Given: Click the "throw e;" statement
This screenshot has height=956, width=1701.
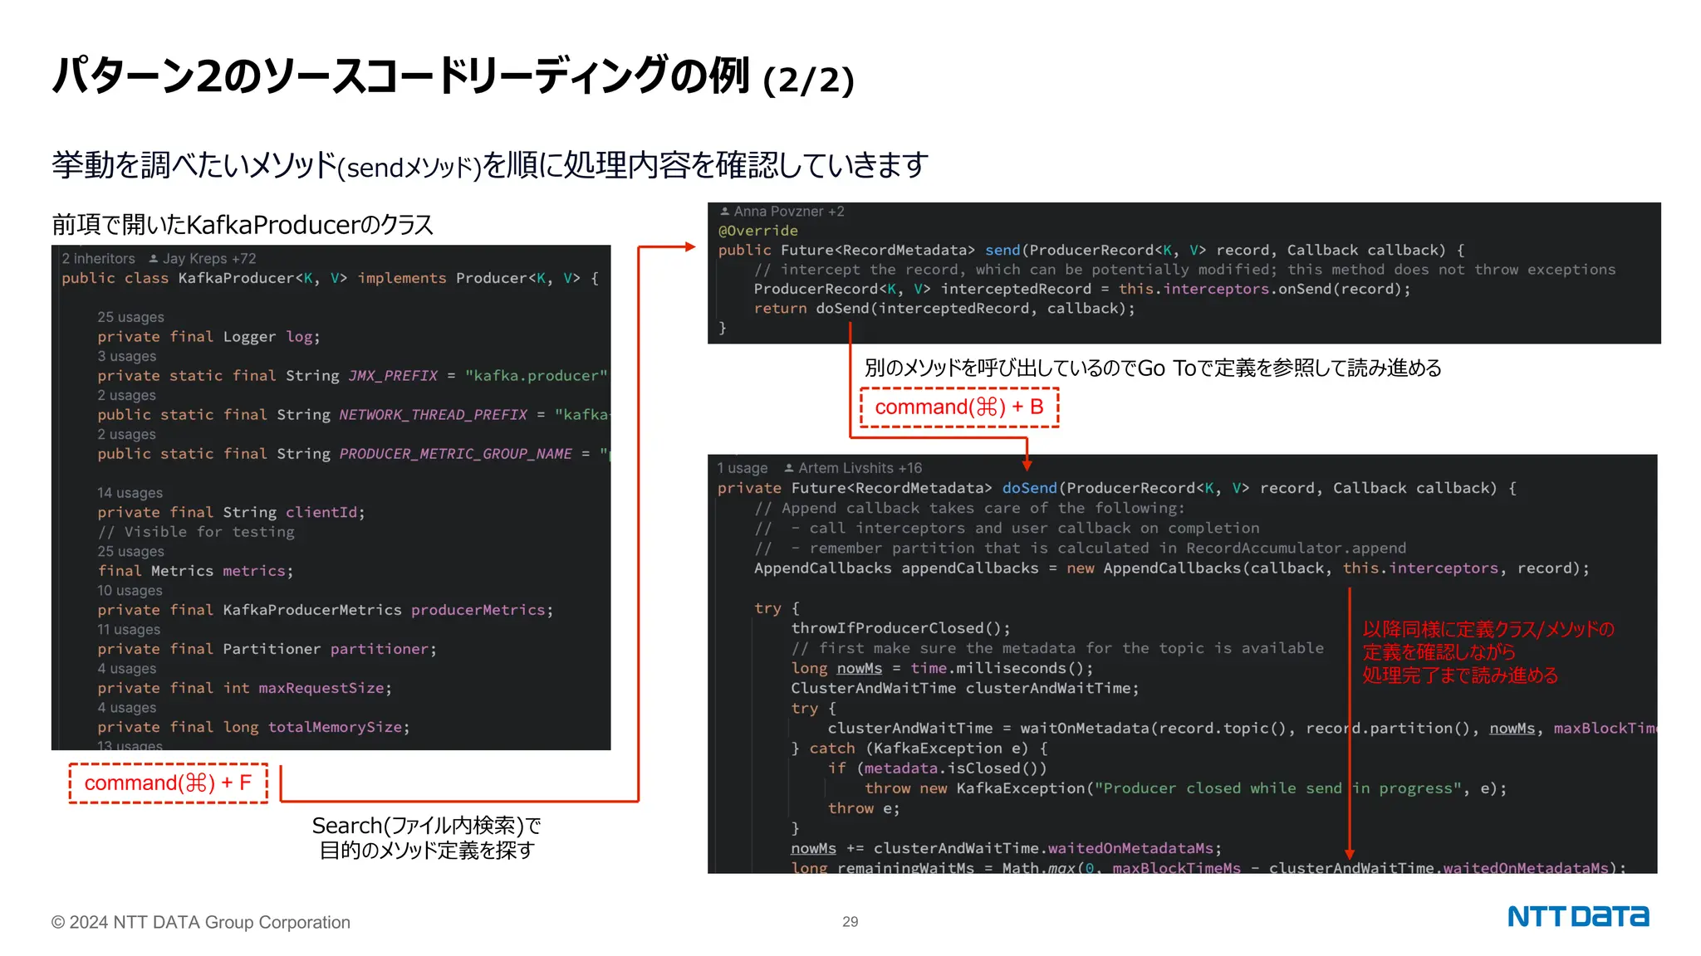Looking at the screenshot, I should [x=863, y=808].
